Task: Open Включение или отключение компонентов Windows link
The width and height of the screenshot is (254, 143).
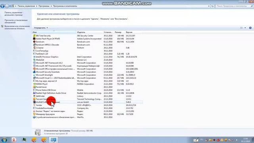Action: pyautogui.click(x=17, y=27)
